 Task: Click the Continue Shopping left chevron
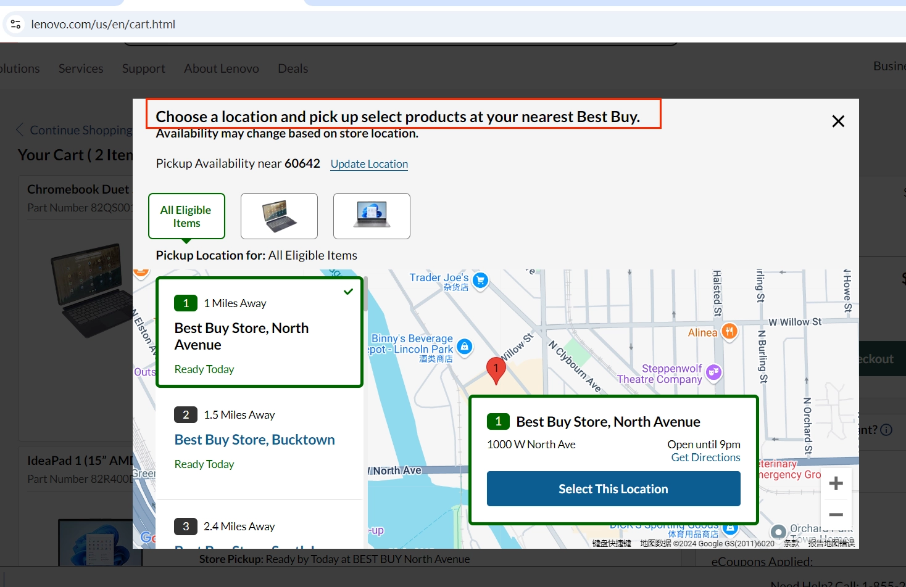(20, 129)
